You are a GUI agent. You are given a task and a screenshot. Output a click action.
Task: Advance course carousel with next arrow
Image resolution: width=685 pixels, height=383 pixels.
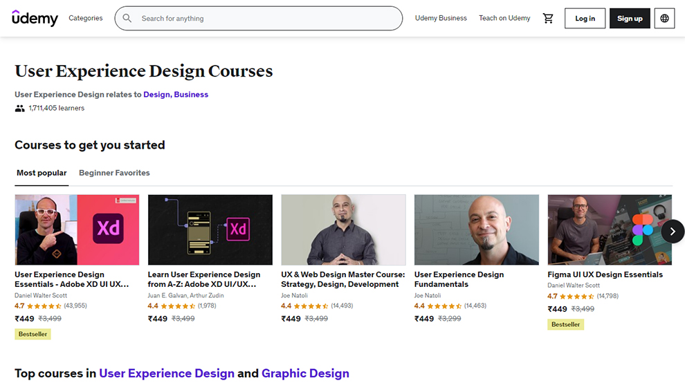coord(673,232)
